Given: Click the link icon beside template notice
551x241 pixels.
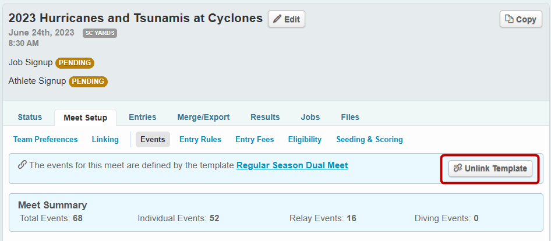Looking at the screenshot, I should 22,165.
